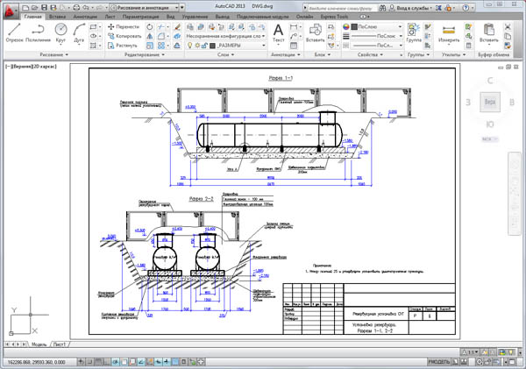The image size is (526, 369).
Task: Click the Вставить block insert icon
Action: click(x=316, y=32)
